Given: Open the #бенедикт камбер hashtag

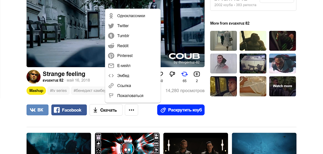Looking at the screenshot, I should click(x=88, y=91).
